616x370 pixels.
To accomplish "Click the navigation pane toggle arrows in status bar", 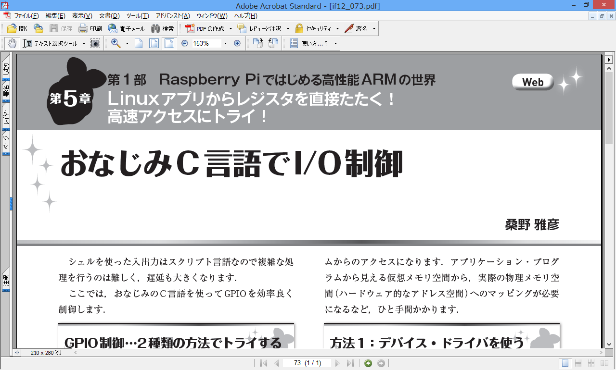I will (x=17, y=353).
